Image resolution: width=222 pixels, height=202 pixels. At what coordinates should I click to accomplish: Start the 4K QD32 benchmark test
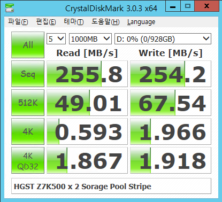click(x=28, y=160)
